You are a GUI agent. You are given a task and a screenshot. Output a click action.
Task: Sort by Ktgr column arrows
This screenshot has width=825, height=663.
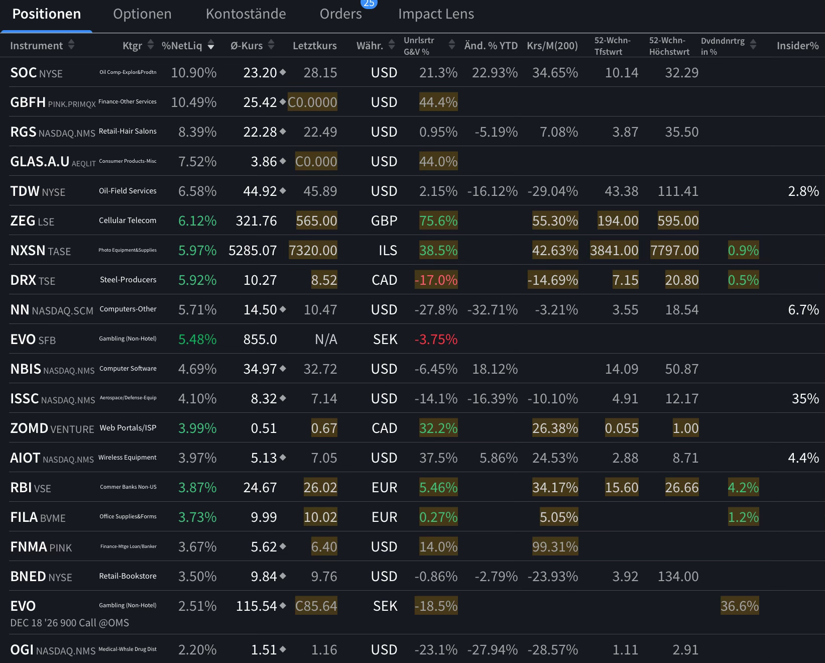[151, 45]
